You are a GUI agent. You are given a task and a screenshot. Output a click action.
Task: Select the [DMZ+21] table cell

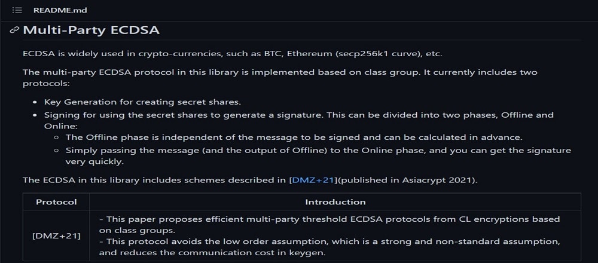coord(56,236)
